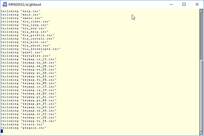Close the MINGW32 terminal window
The width and height of the screenshot is (204, 136).
197,5
